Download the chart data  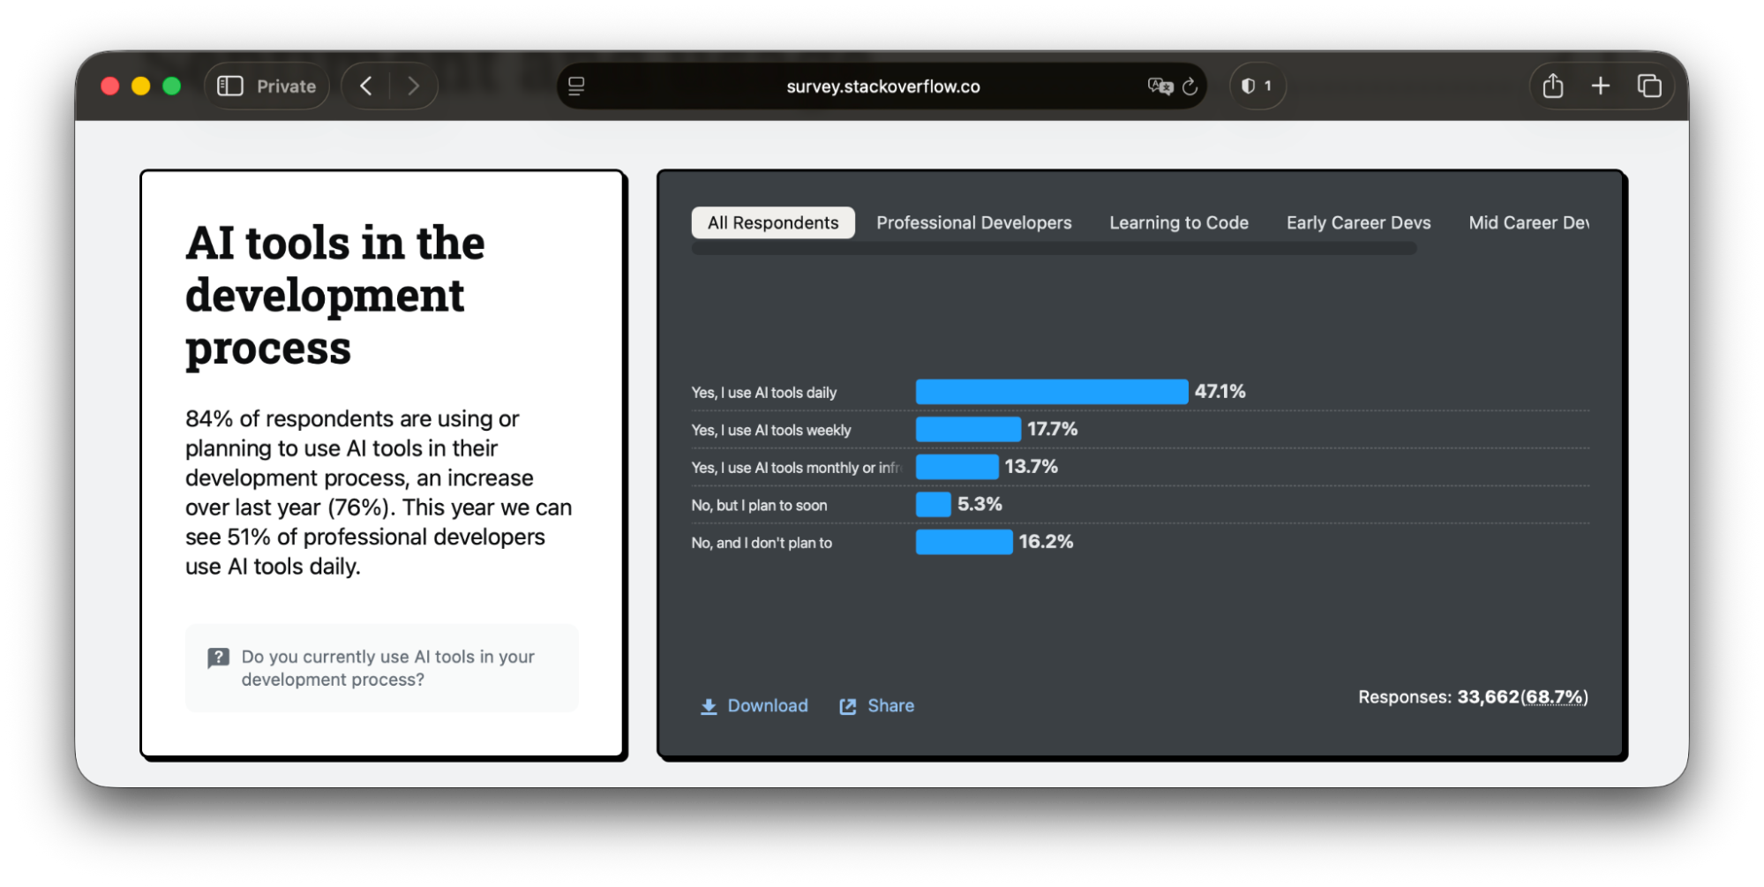click(x=754, y=706)
